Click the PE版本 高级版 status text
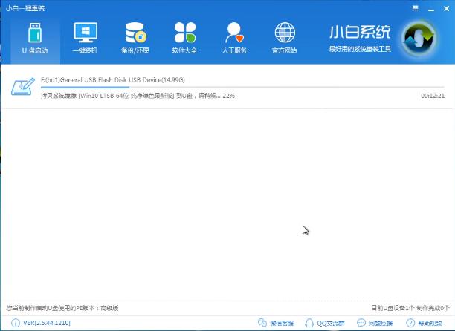This screenshot has height=331, width=455. 62,308
